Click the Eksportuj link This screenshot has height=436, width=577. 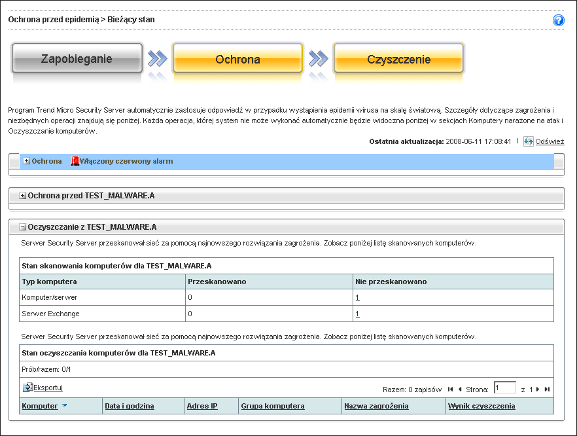pyautogui.click(x=48, y=388)
